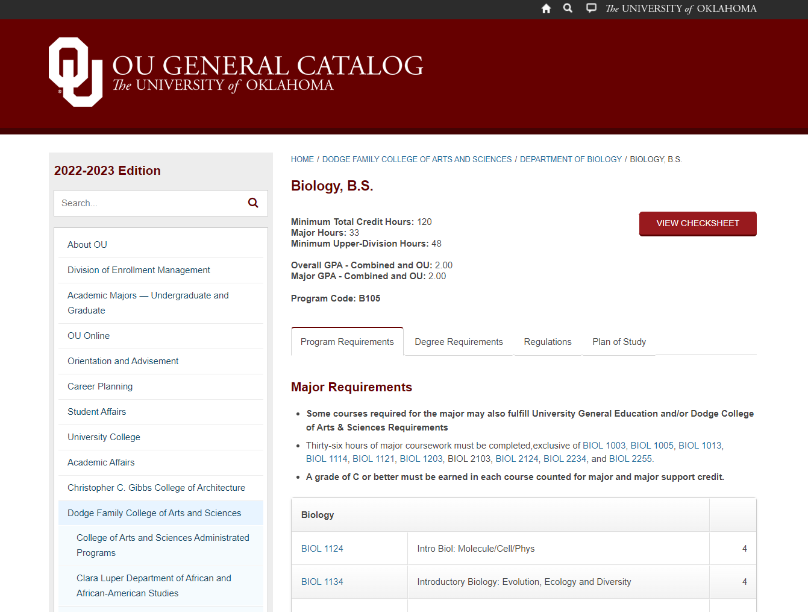This screenshot has width=808, height=612.
Task: Open Academic Majors — Undergraduate and Graduate
Action: (148, 303)
